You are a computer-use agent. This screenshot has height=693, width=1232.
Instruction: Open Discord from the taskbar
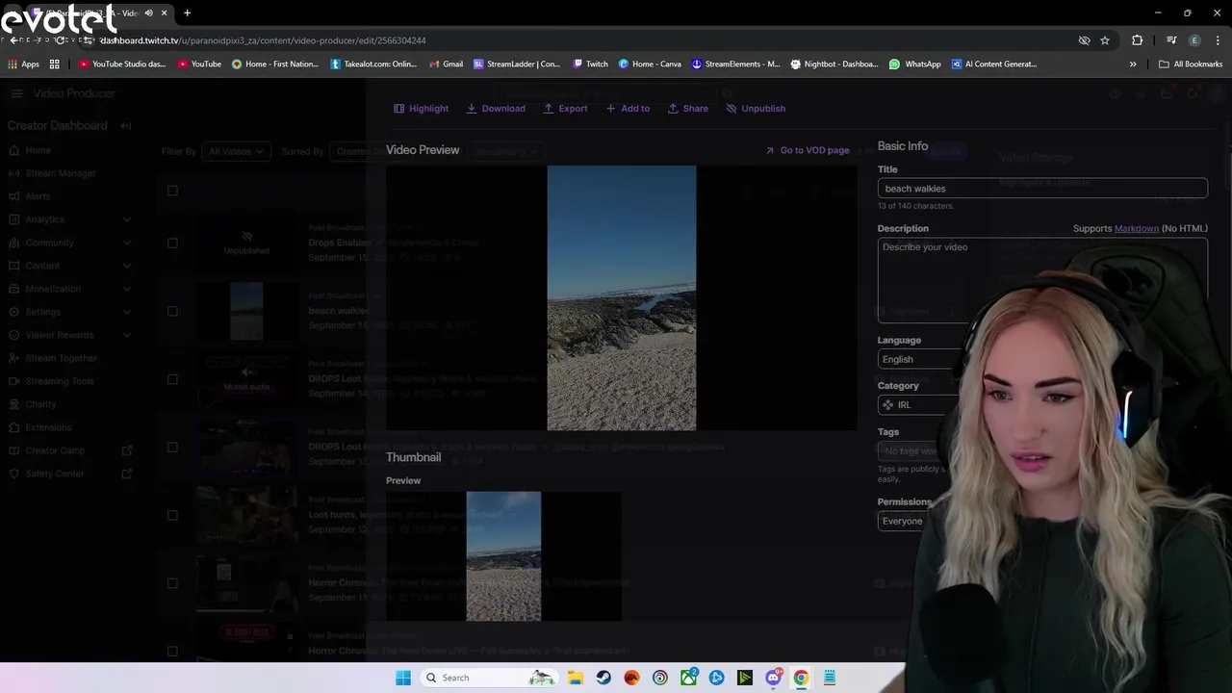pos(773,678)
